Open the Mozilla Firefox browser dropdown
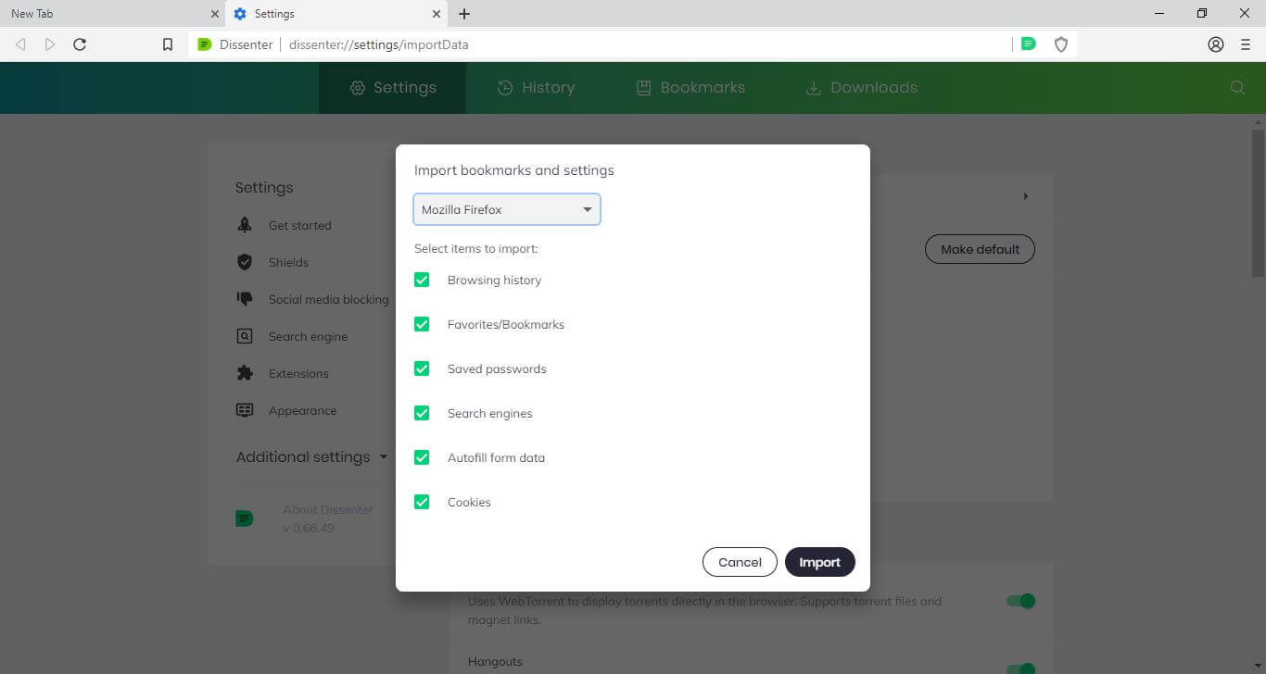Image resolution: width=1266 pixels, height=674 pixels. pos(507,209)
